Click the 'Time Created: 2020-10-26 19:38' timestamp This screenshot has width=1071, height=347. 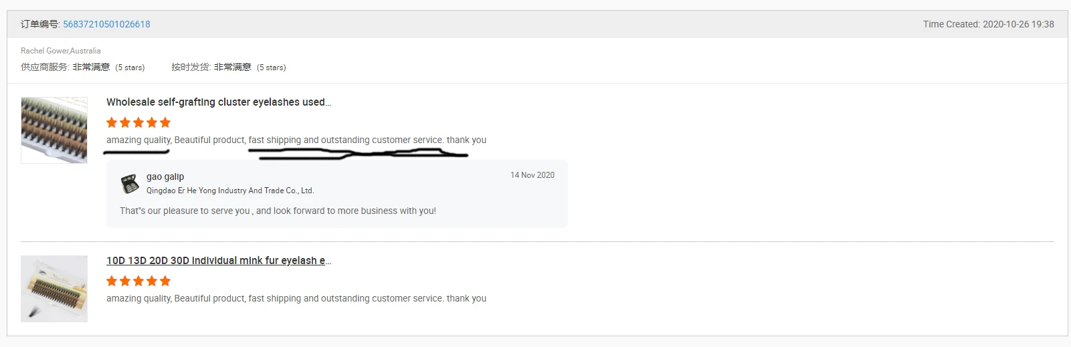[988, 24]
